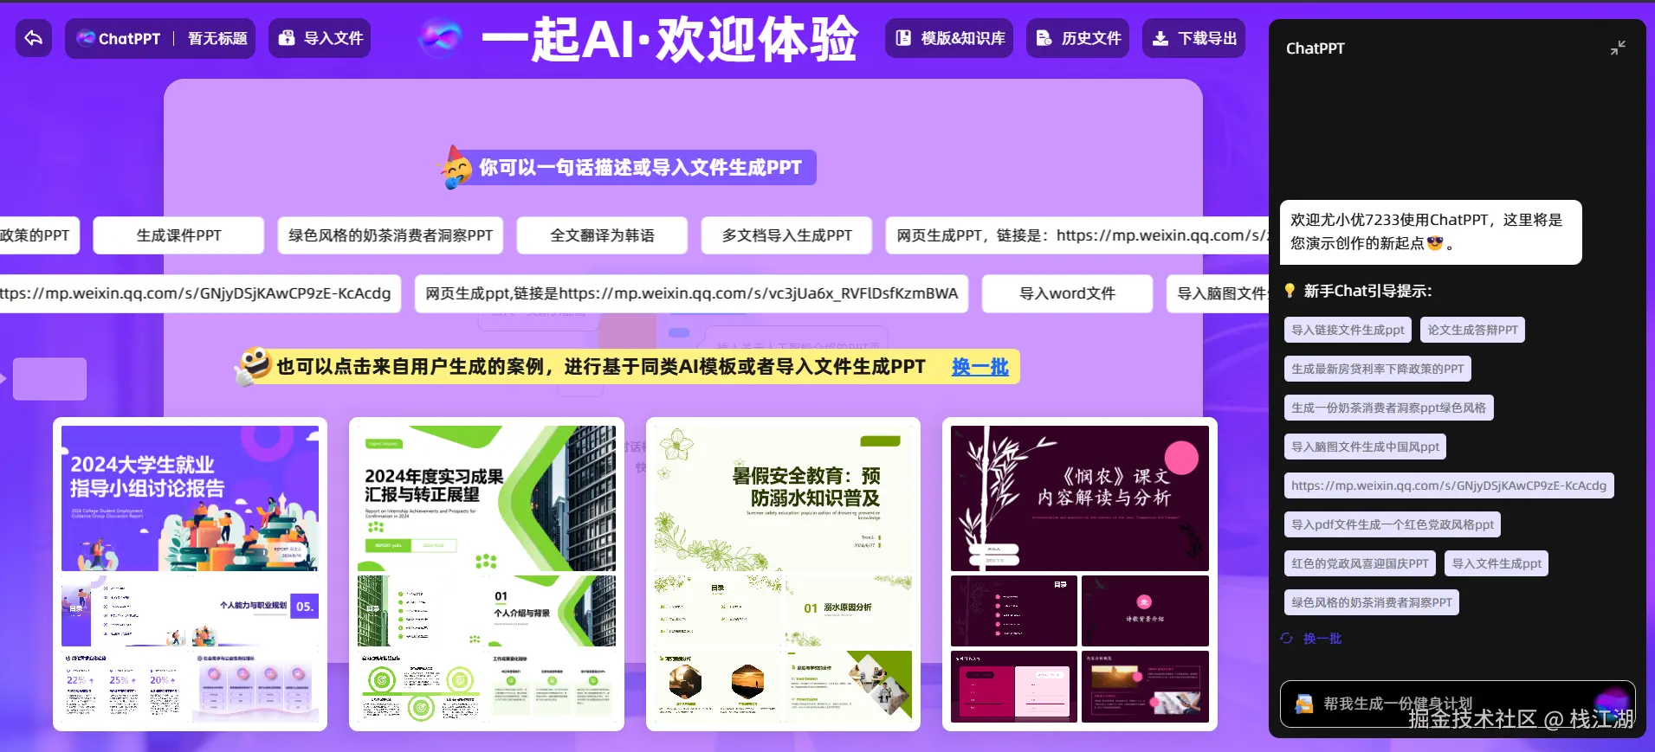Image resolution: width=1655 pixels, height=752 pixels.
Task: Click the import file icon
Action: click(x=287, y=38)
